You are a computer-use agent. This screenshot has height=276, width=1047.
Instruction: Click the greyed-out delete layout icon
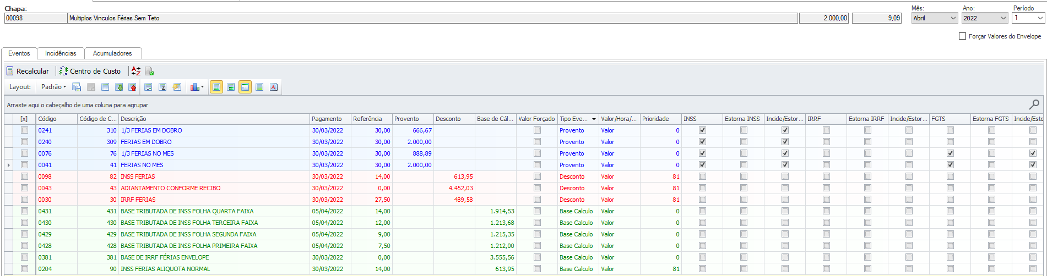point(91,87)
